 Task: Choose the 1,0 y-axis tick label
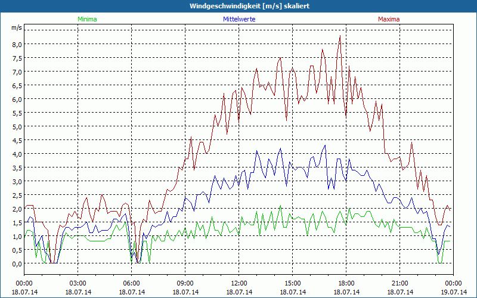17,236
